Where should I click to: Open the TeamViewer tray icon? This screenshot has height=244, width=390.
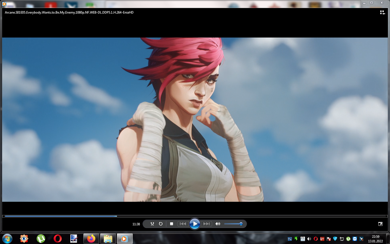355,239
